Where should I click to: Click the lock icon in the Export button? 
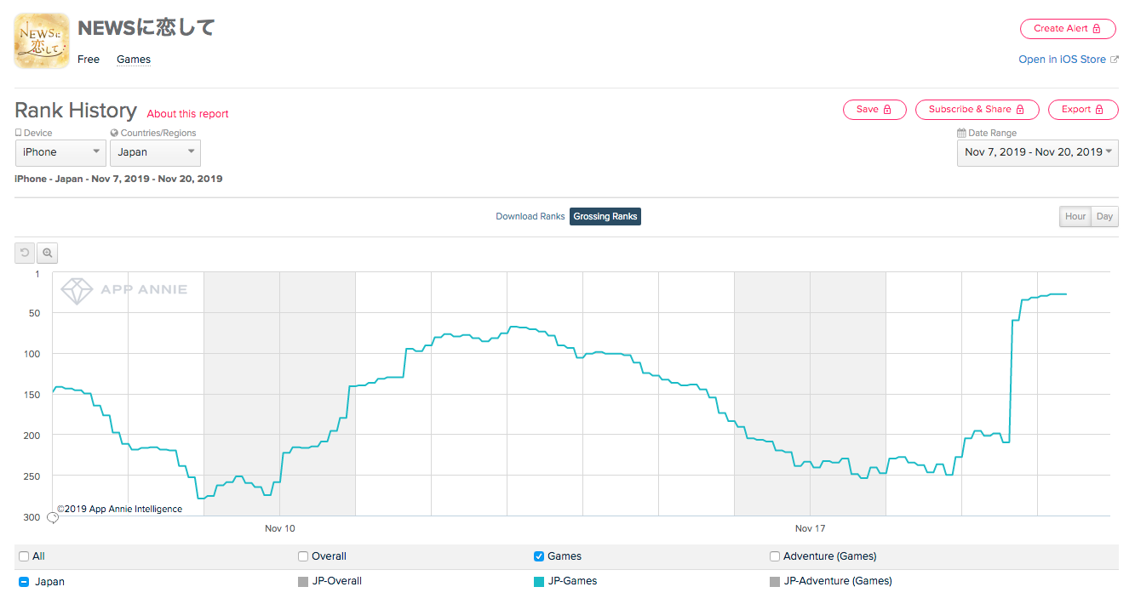coord(1100,110)
